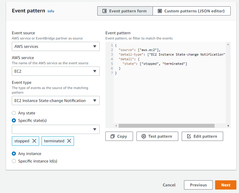Click the Test pattern button
This screenshot has height=193, width=239.
tap(157, 136)
